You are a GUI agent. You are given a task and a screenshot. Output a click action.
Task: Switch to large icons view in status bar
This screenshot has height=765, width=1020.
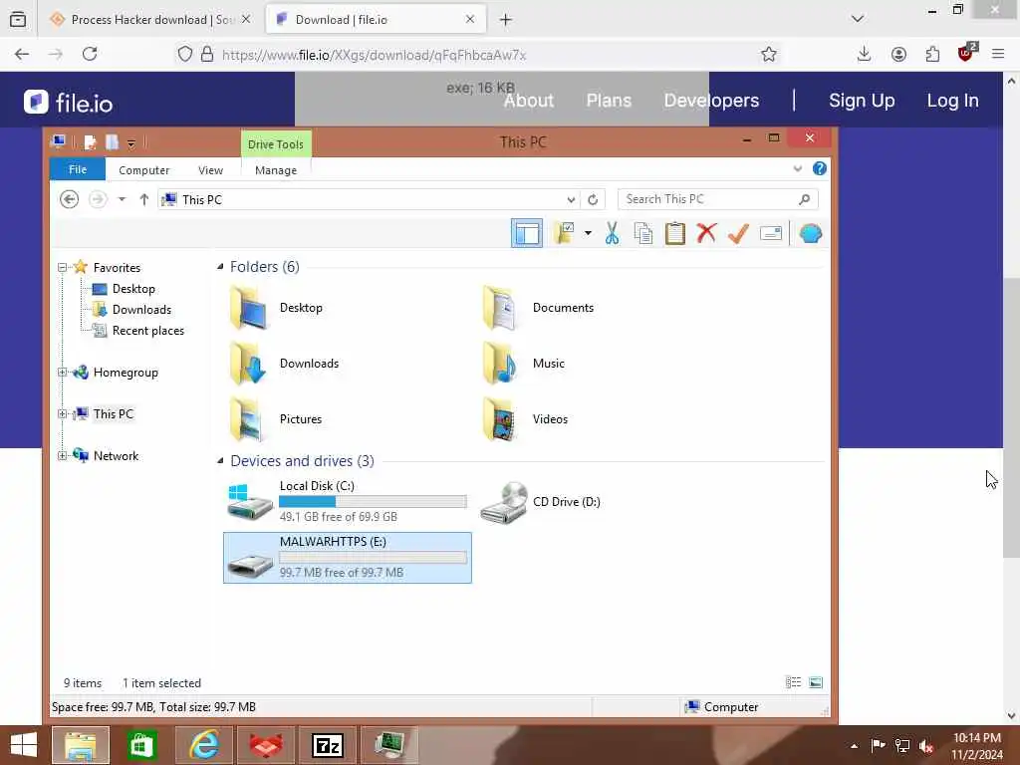(815, 682)
